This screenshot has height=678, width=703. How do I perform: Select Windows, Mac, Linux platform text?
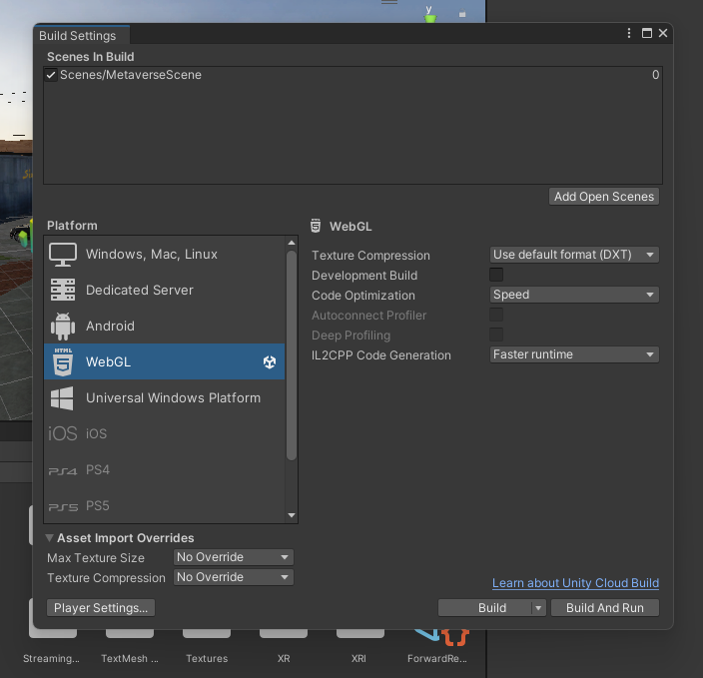152,255
